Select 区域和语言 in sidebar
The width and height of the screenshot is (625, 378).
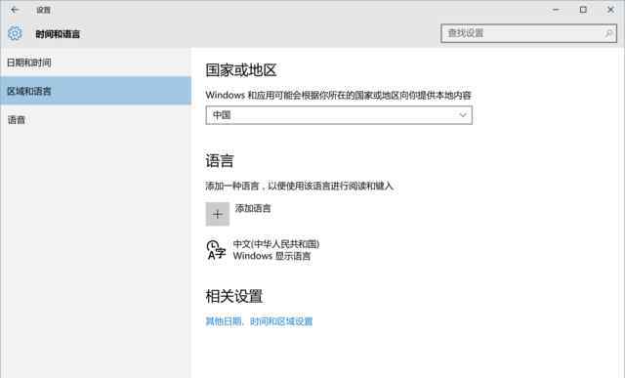tap(96, 91)
